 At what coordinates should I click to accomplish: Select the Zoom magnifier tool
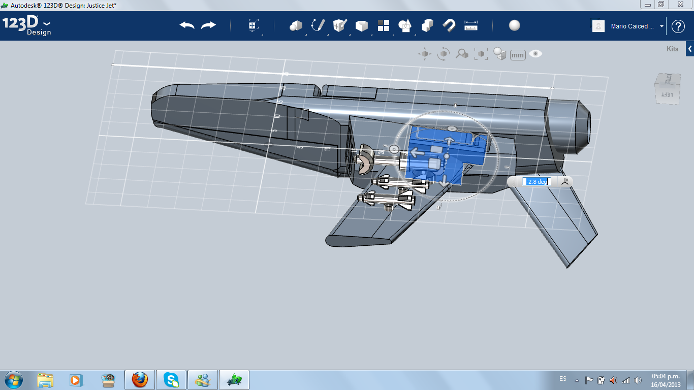point(462,54)
